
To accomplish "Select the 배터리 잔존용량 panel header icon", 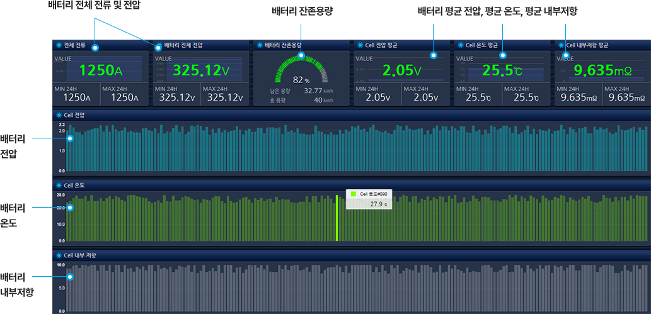I will click(259, 45).
